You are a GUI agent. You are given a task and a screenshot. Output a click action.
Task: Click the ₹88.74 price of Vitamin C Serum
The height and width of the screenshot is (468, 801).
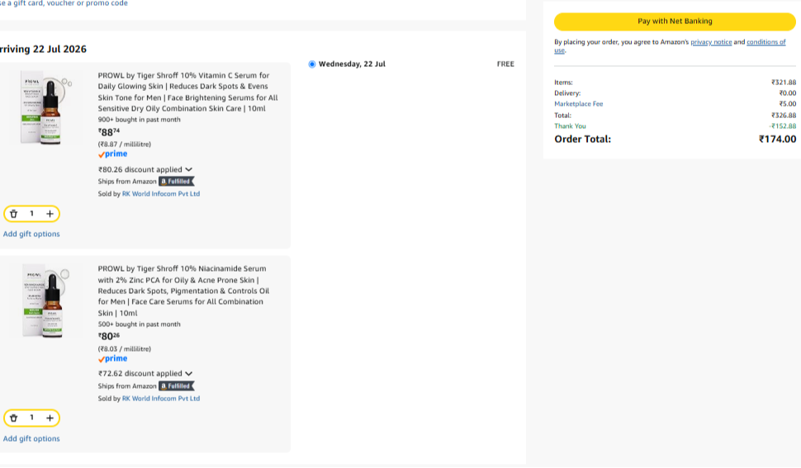[x=109, y=132]
